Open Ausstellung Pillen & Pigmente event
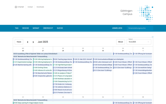166x104 pixels. click(63, 54)
